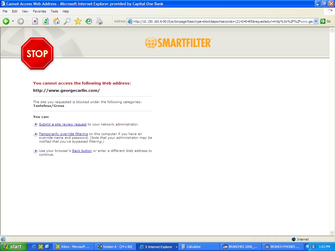Click the vertical scrollbar up arrow

(x=332, y=30)
